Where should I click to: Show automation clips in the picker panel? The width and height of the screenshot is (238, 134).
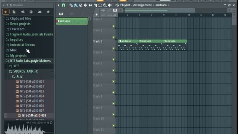coord(83,14)
